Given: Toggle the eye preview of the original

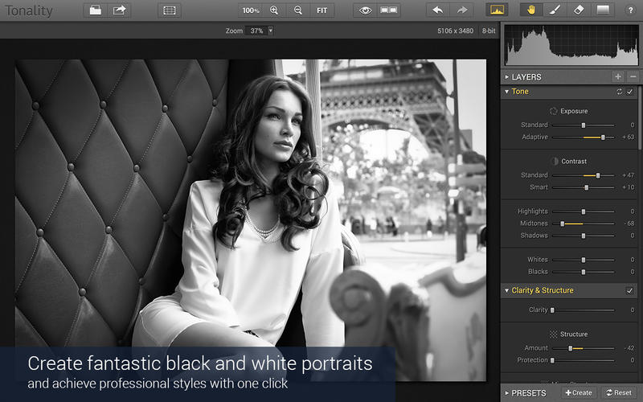Looking at the screenshot, I should 366,10.
